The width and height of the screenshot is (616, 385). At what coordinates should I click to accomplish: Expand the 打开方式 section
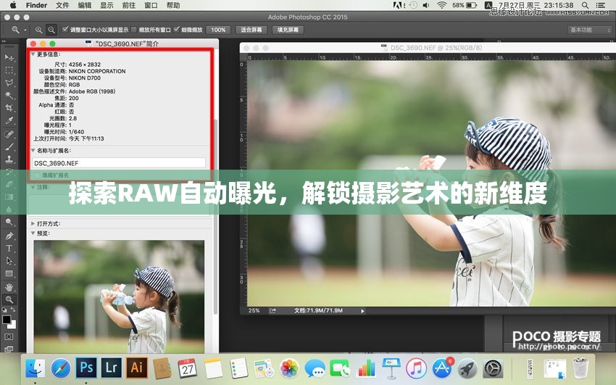[x=33, y=223]
